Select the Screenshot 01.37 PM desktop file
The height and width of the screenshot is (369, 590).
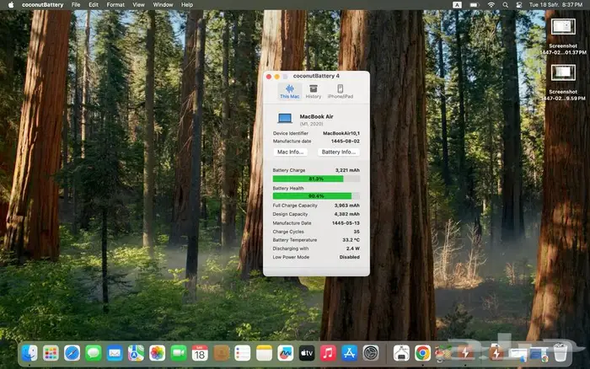pyautogui.click(x=563, y=37)
